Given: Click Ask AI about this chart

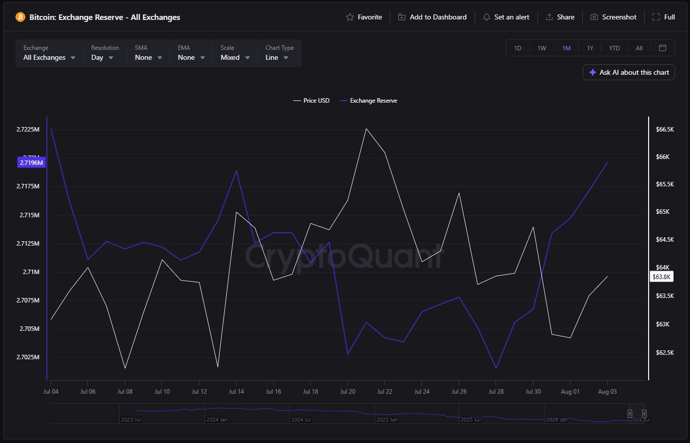Looking at the screenshot, I should click(x=629, y=72).
